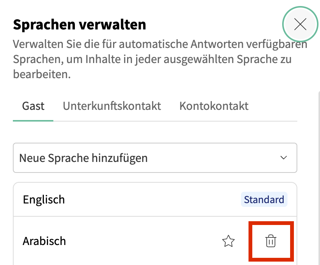
Task: Open the Neue Sprache hinzufügen dropdown
Action: pos(155,158)
